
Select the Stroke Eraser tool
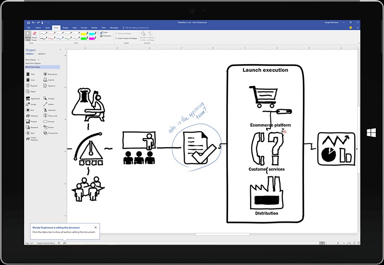click(35, 35)
